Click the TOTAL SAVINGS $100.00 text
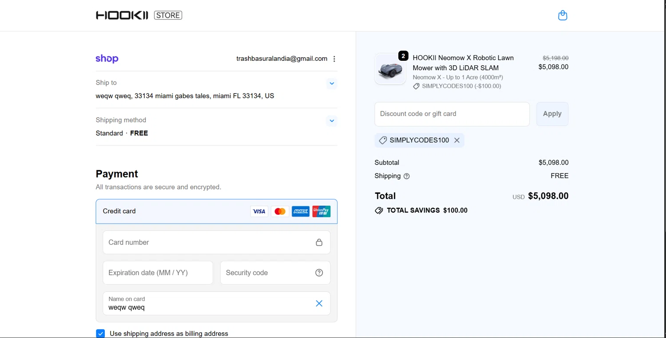This screenshot has height=338, width=666. tap(427, 211)
